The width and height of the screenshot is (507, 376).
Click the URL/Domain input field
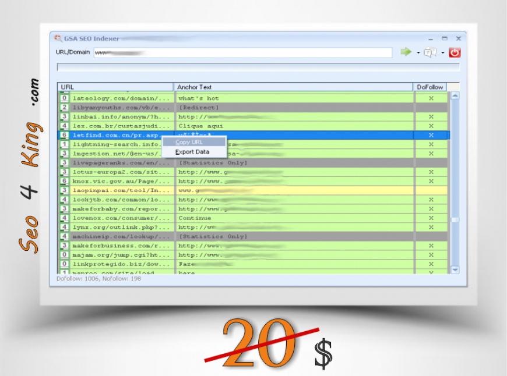[x=243, y=52]
